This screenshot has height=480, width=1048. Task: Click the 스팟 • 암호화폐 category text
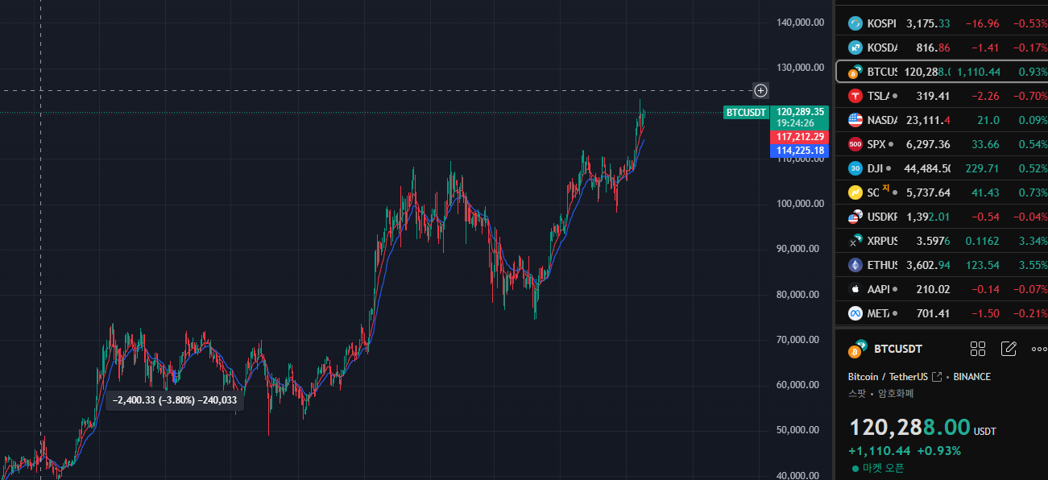coord(880,394)
